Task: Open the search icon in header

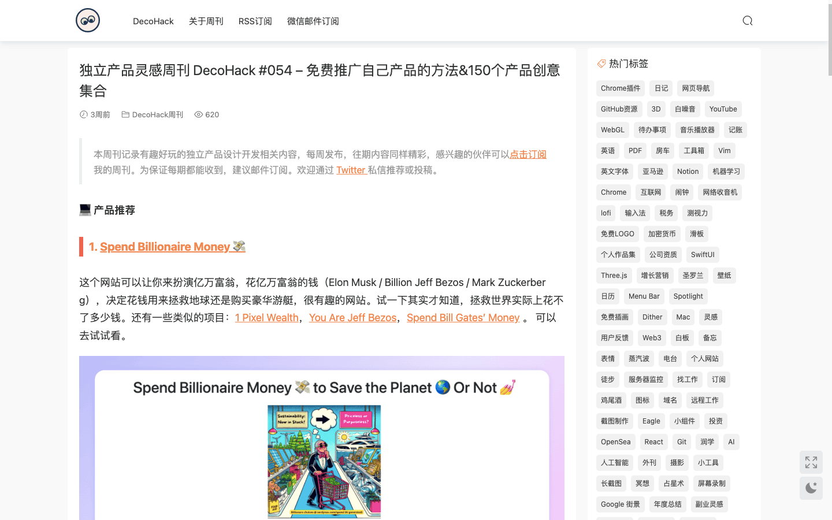Action: click(748, 21)
